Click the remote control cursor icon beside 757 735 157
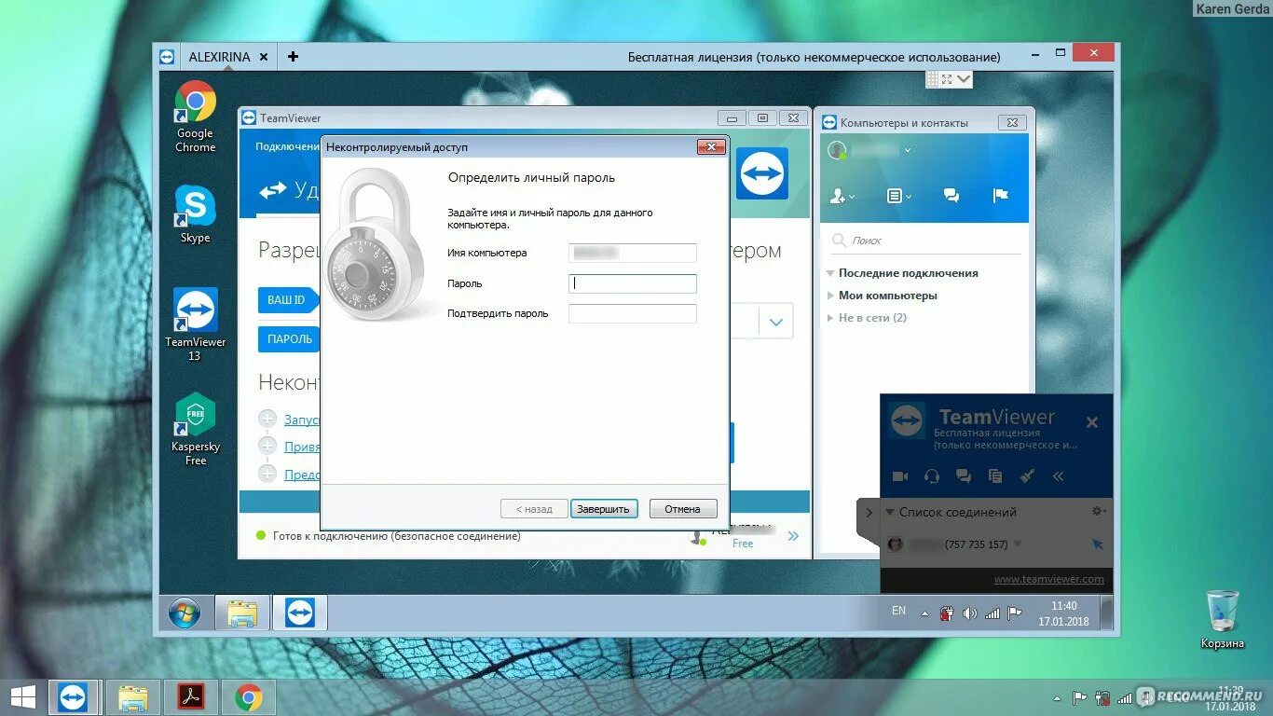 [x=1097, y=544]
